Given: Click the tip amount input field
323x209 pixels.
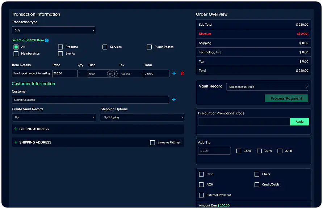Looking at the screenshot, I should tap(214, 151).
